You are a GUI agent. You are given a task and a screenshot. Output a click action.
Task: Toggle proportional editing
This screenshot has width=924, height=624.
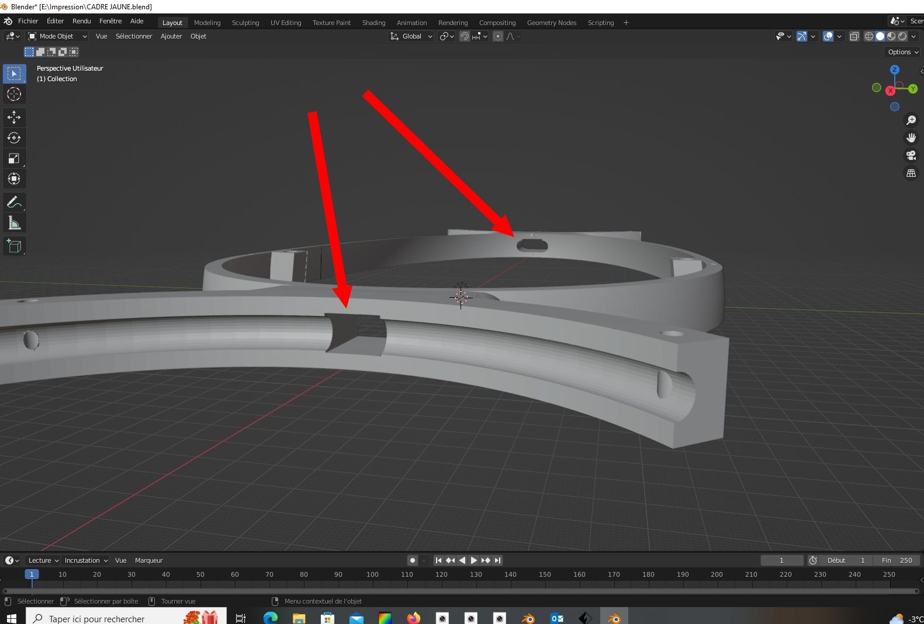pos(498,36)
